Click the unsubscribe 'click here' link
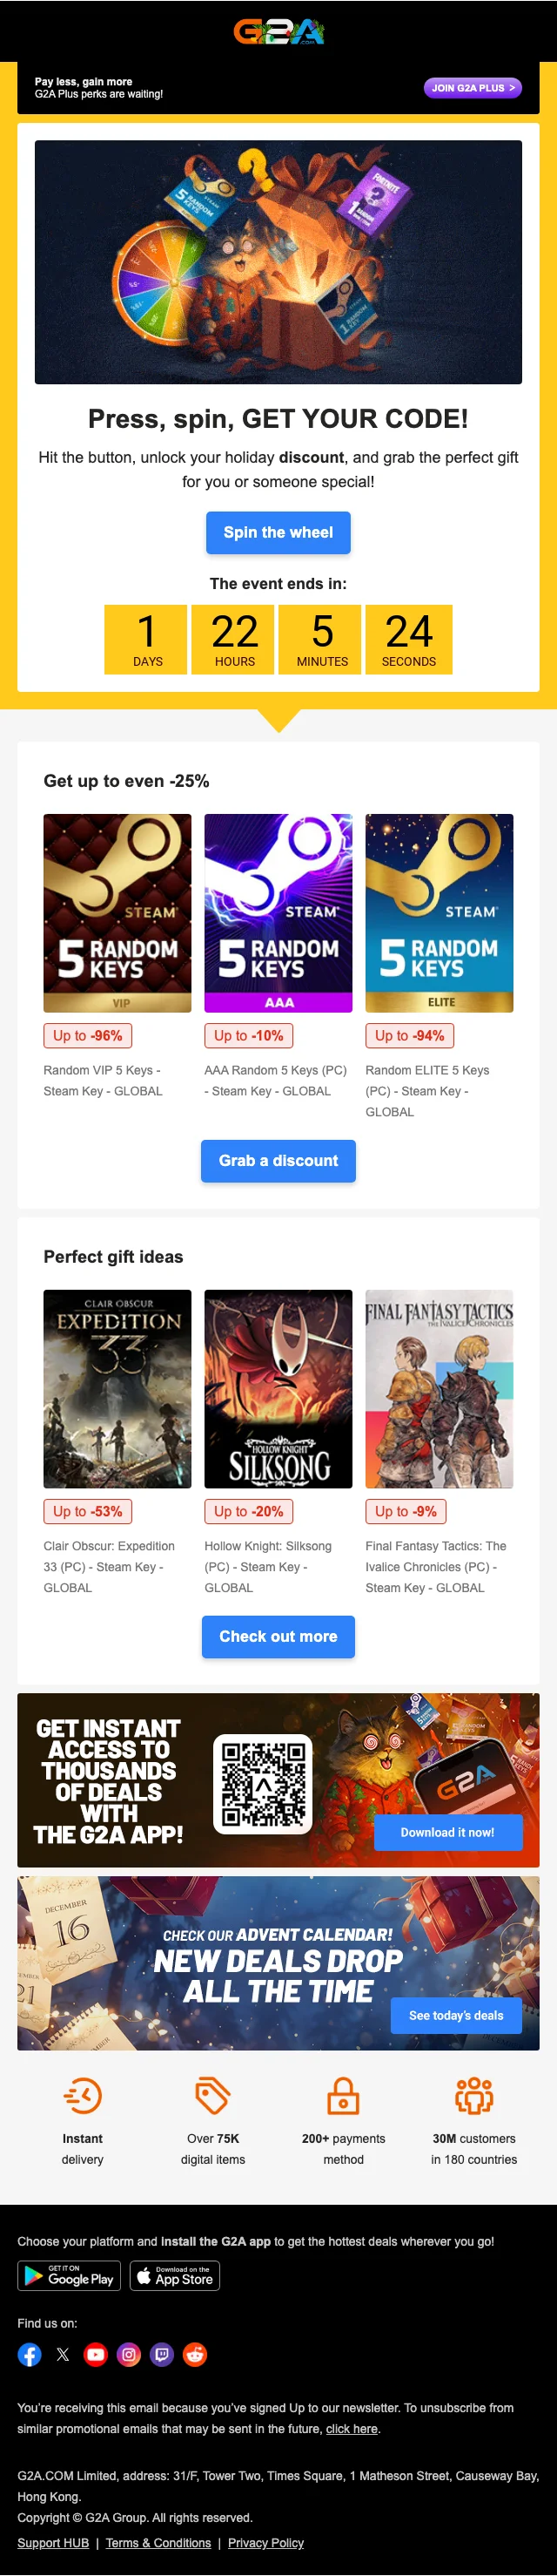557x2576 pixels. pyautogui.click(x=352, y=2428)
